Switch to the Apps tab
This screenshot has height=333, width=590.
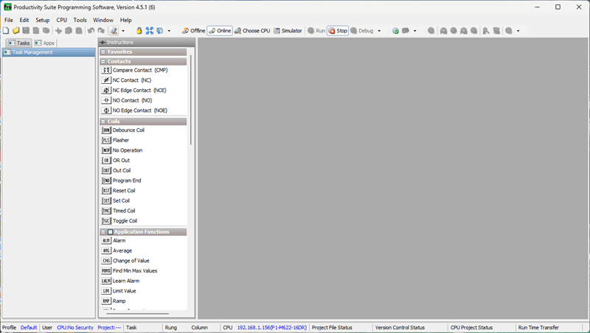45,43
